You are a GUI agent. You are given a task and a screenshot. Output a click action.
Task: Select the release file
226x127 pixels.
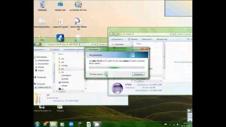coord(64,85)
